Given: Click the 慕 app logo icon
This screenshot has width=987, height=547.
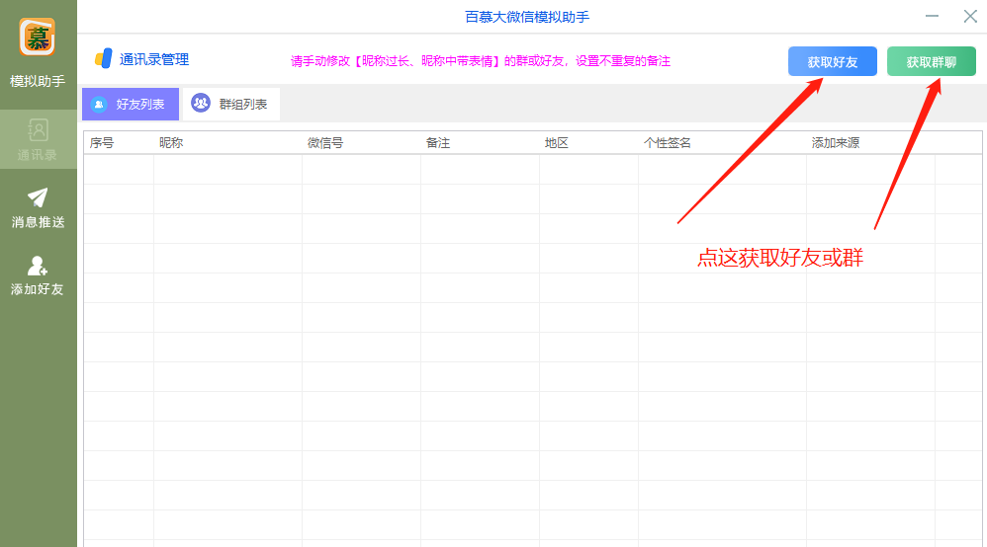Looking at the screenshot, I should 38,38.
